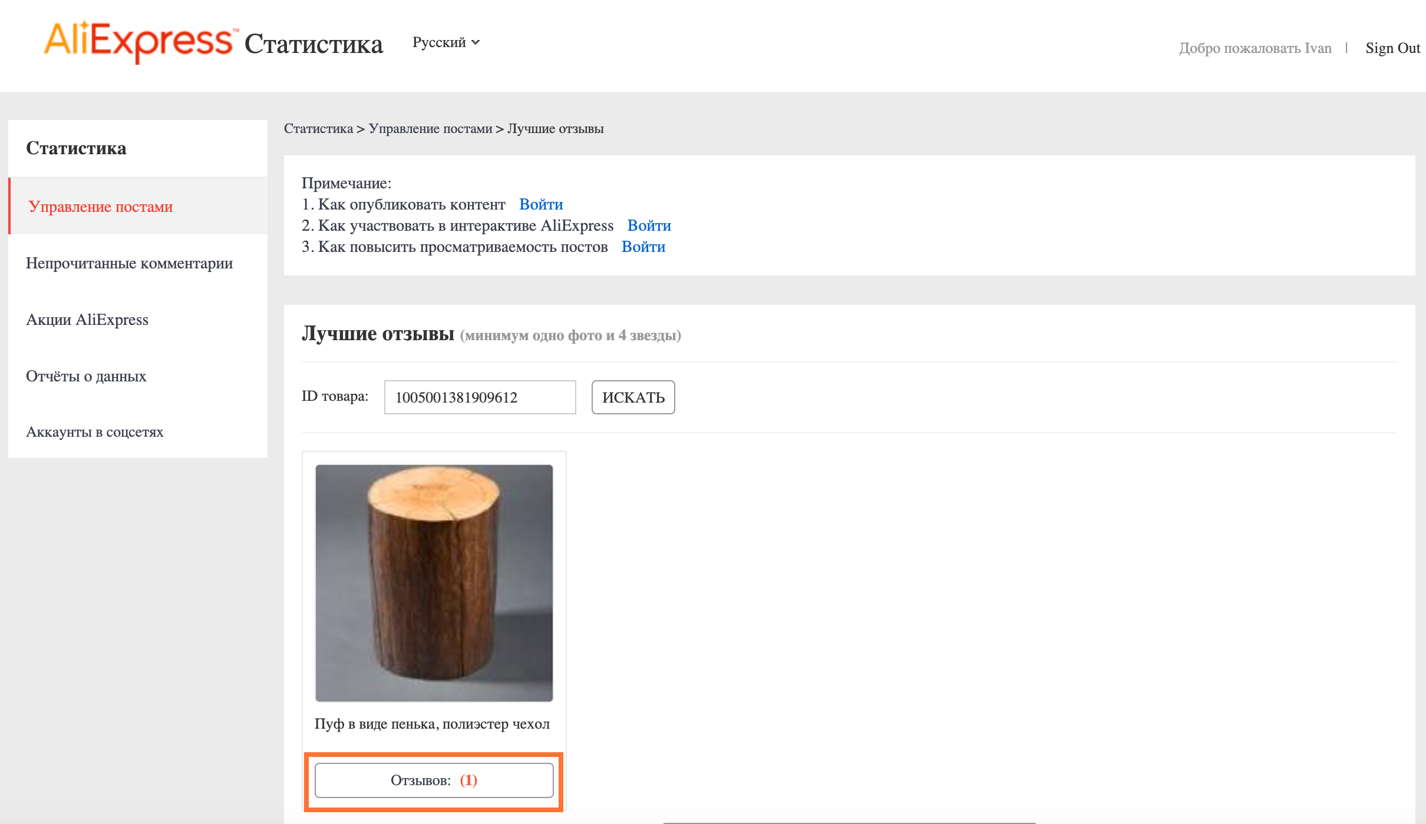Click Войти link for publishing content
The image size is (1426, 824).
point(541,204)
